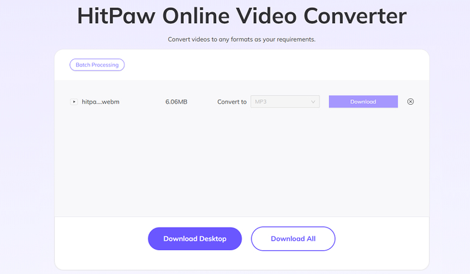Click the Convert to label
The image size is (470, 274).
232,102
